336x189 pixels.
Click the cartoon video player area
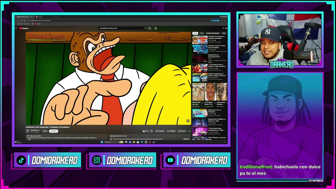108,78
